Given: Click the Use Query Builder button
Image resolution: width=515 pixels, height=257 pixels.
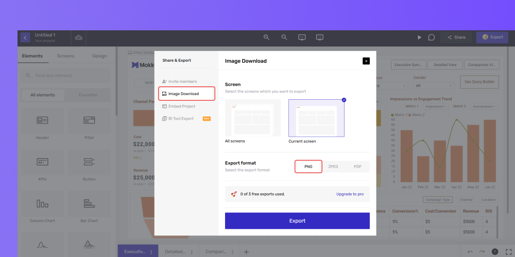Looking at the screenshot, I should tap(479, 82).
